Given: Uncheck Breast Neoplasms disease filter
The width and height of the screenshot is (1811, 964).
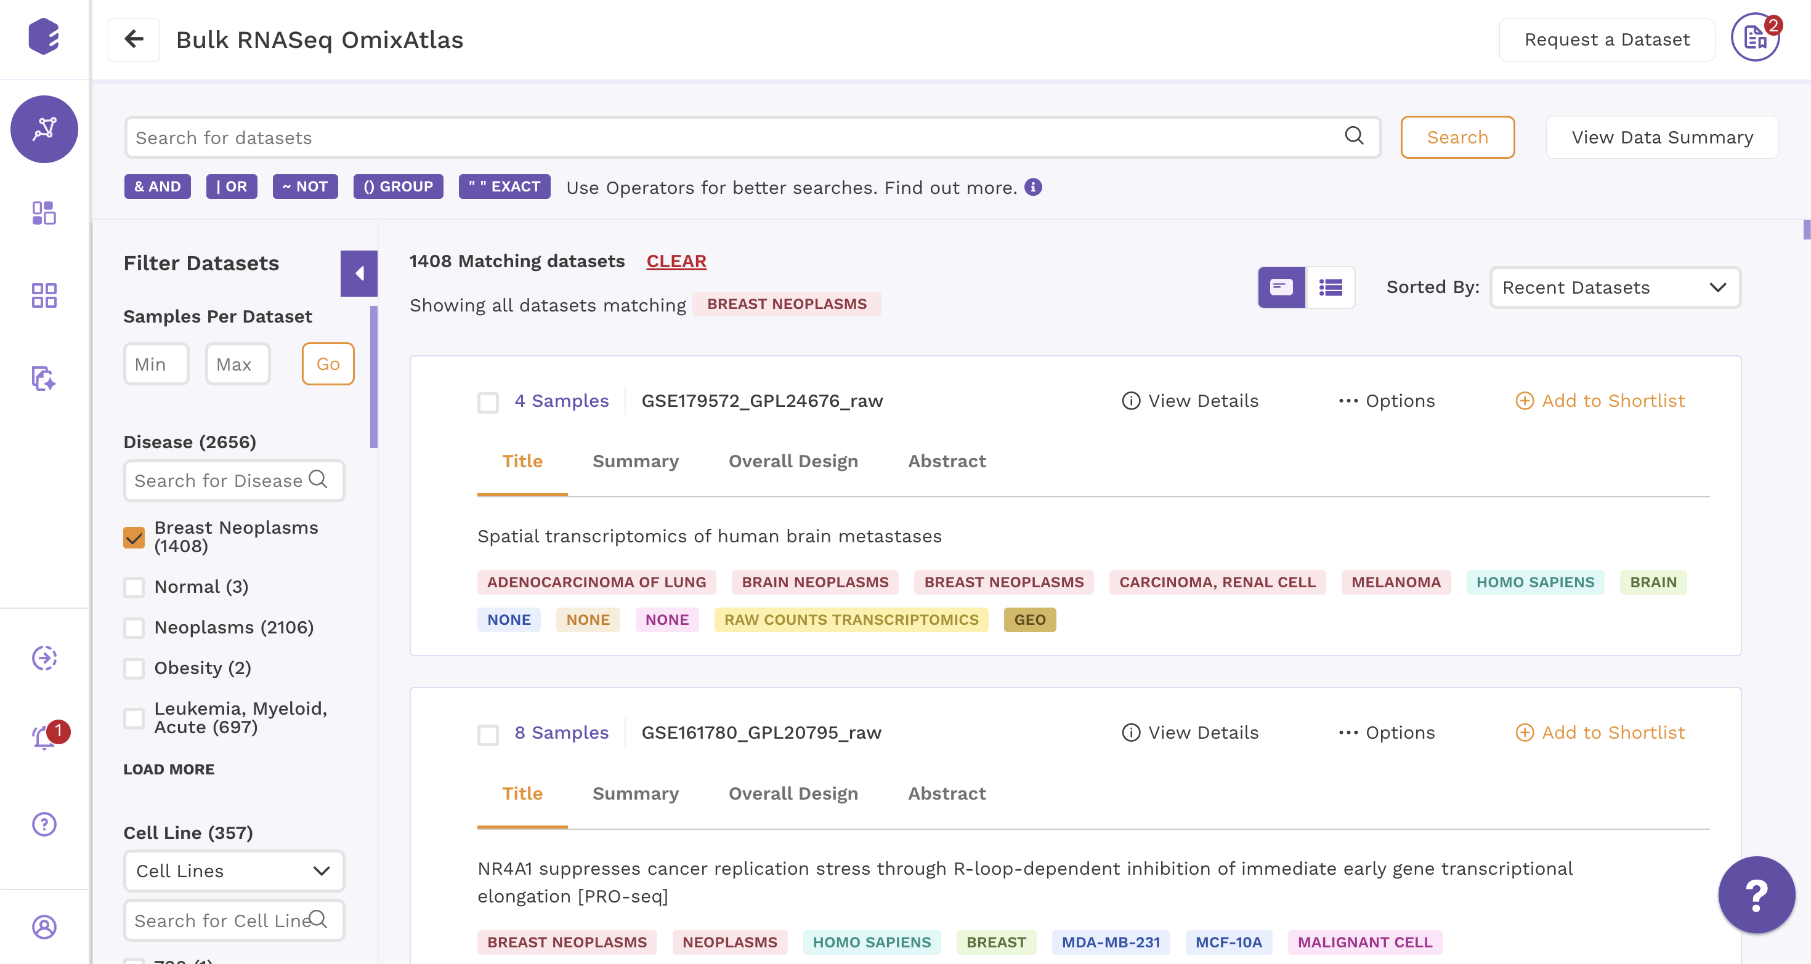Looking at the screenshot, I should 134,537.
